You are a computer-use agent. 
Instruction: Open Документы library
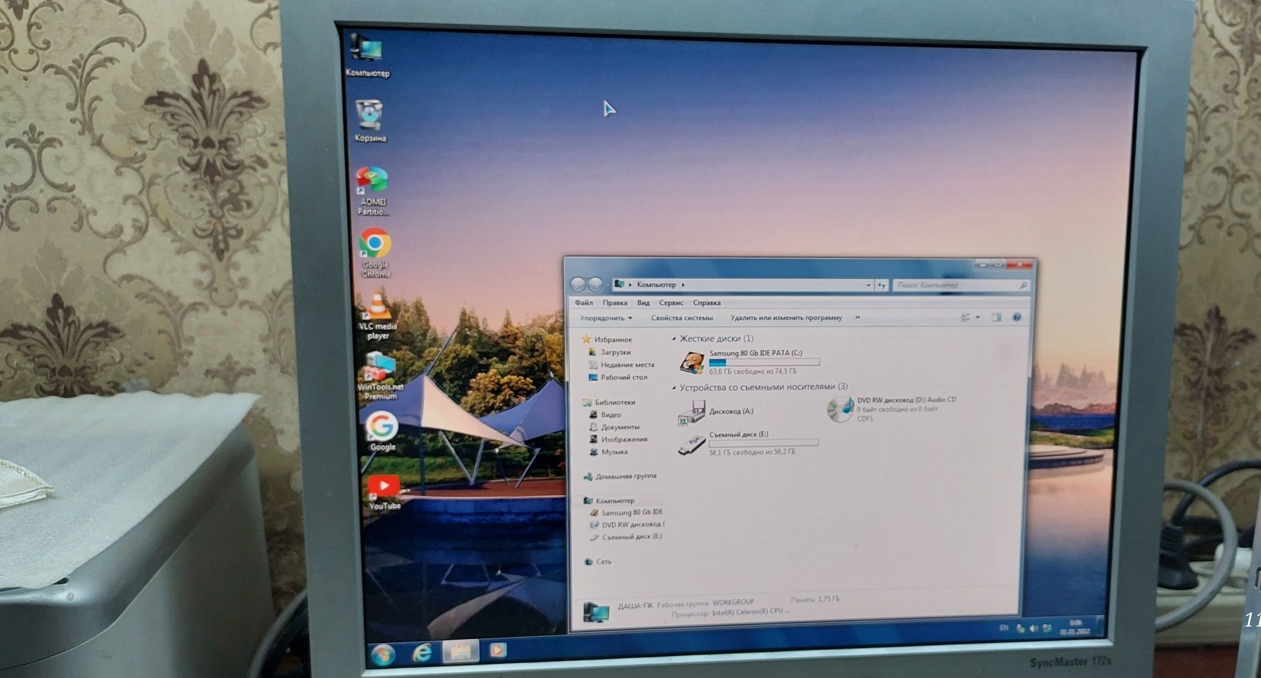click(x=614, y=427)
